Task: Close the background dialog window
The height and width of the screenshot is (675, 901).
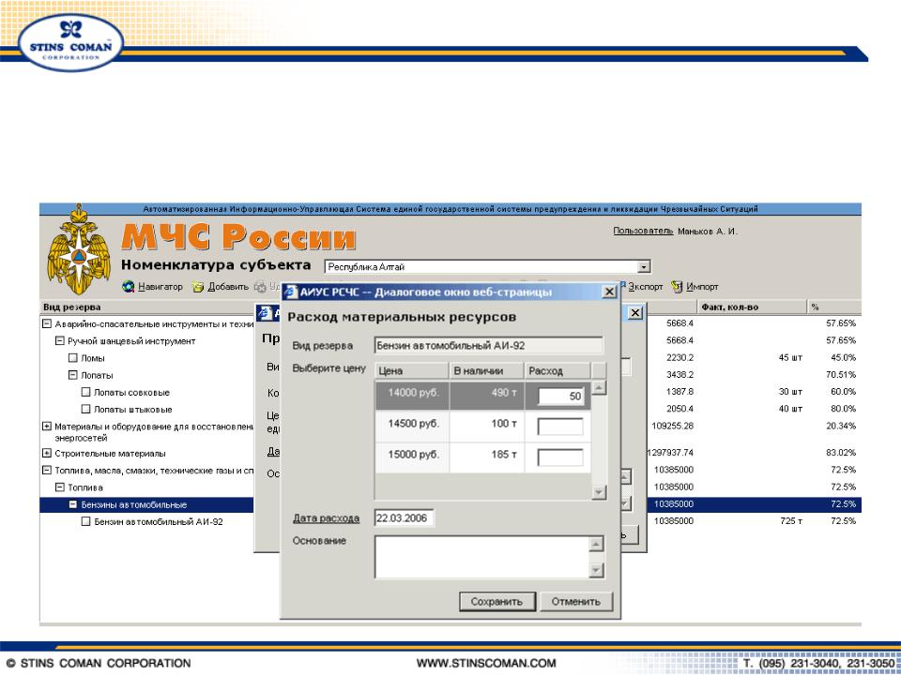Action: click(x=634, y=313)
